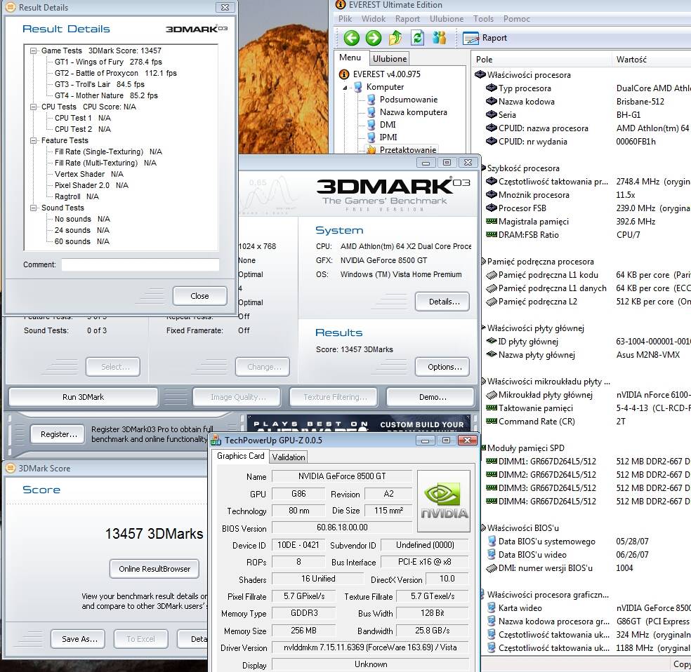Switch to Validation tab in GPU-Z
691x672 pixels.
(288, 457)
